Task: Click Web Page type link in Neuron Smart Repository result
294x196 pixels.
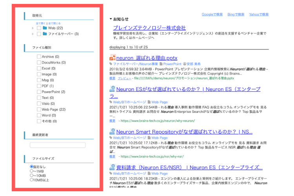Action: tap(160, 138)
